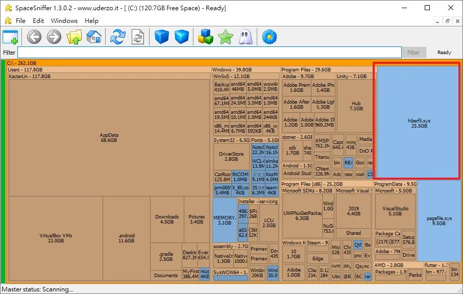The width and height of the screenshot is (463, 294).
Task: Open the Help menu
Action: click(91, 20)
